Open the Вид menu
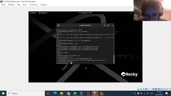The width and height of the screenshot is (171, 96). pos(19,5)
